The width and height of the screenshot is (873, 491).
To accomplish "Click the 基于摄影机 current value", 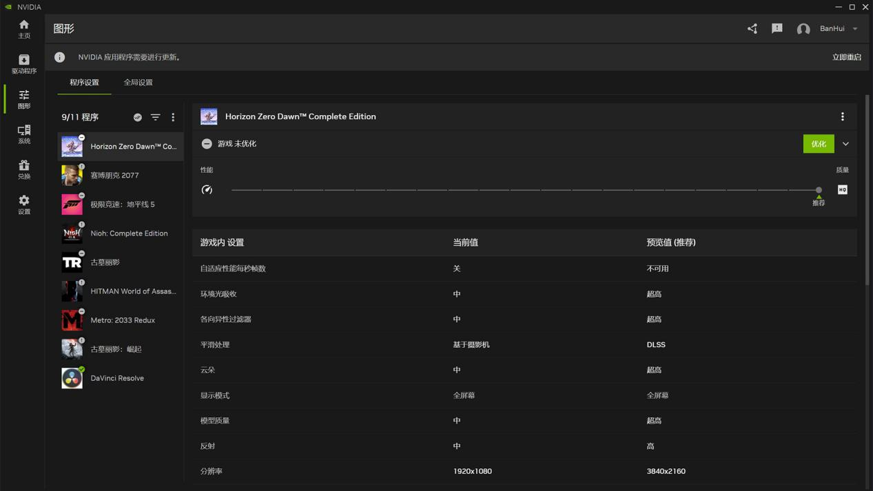I will pyautogui.click(x=471, y=345).
